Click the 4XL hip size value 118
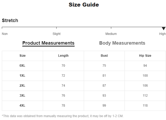The image size is (166, 120). click(145, 106)
